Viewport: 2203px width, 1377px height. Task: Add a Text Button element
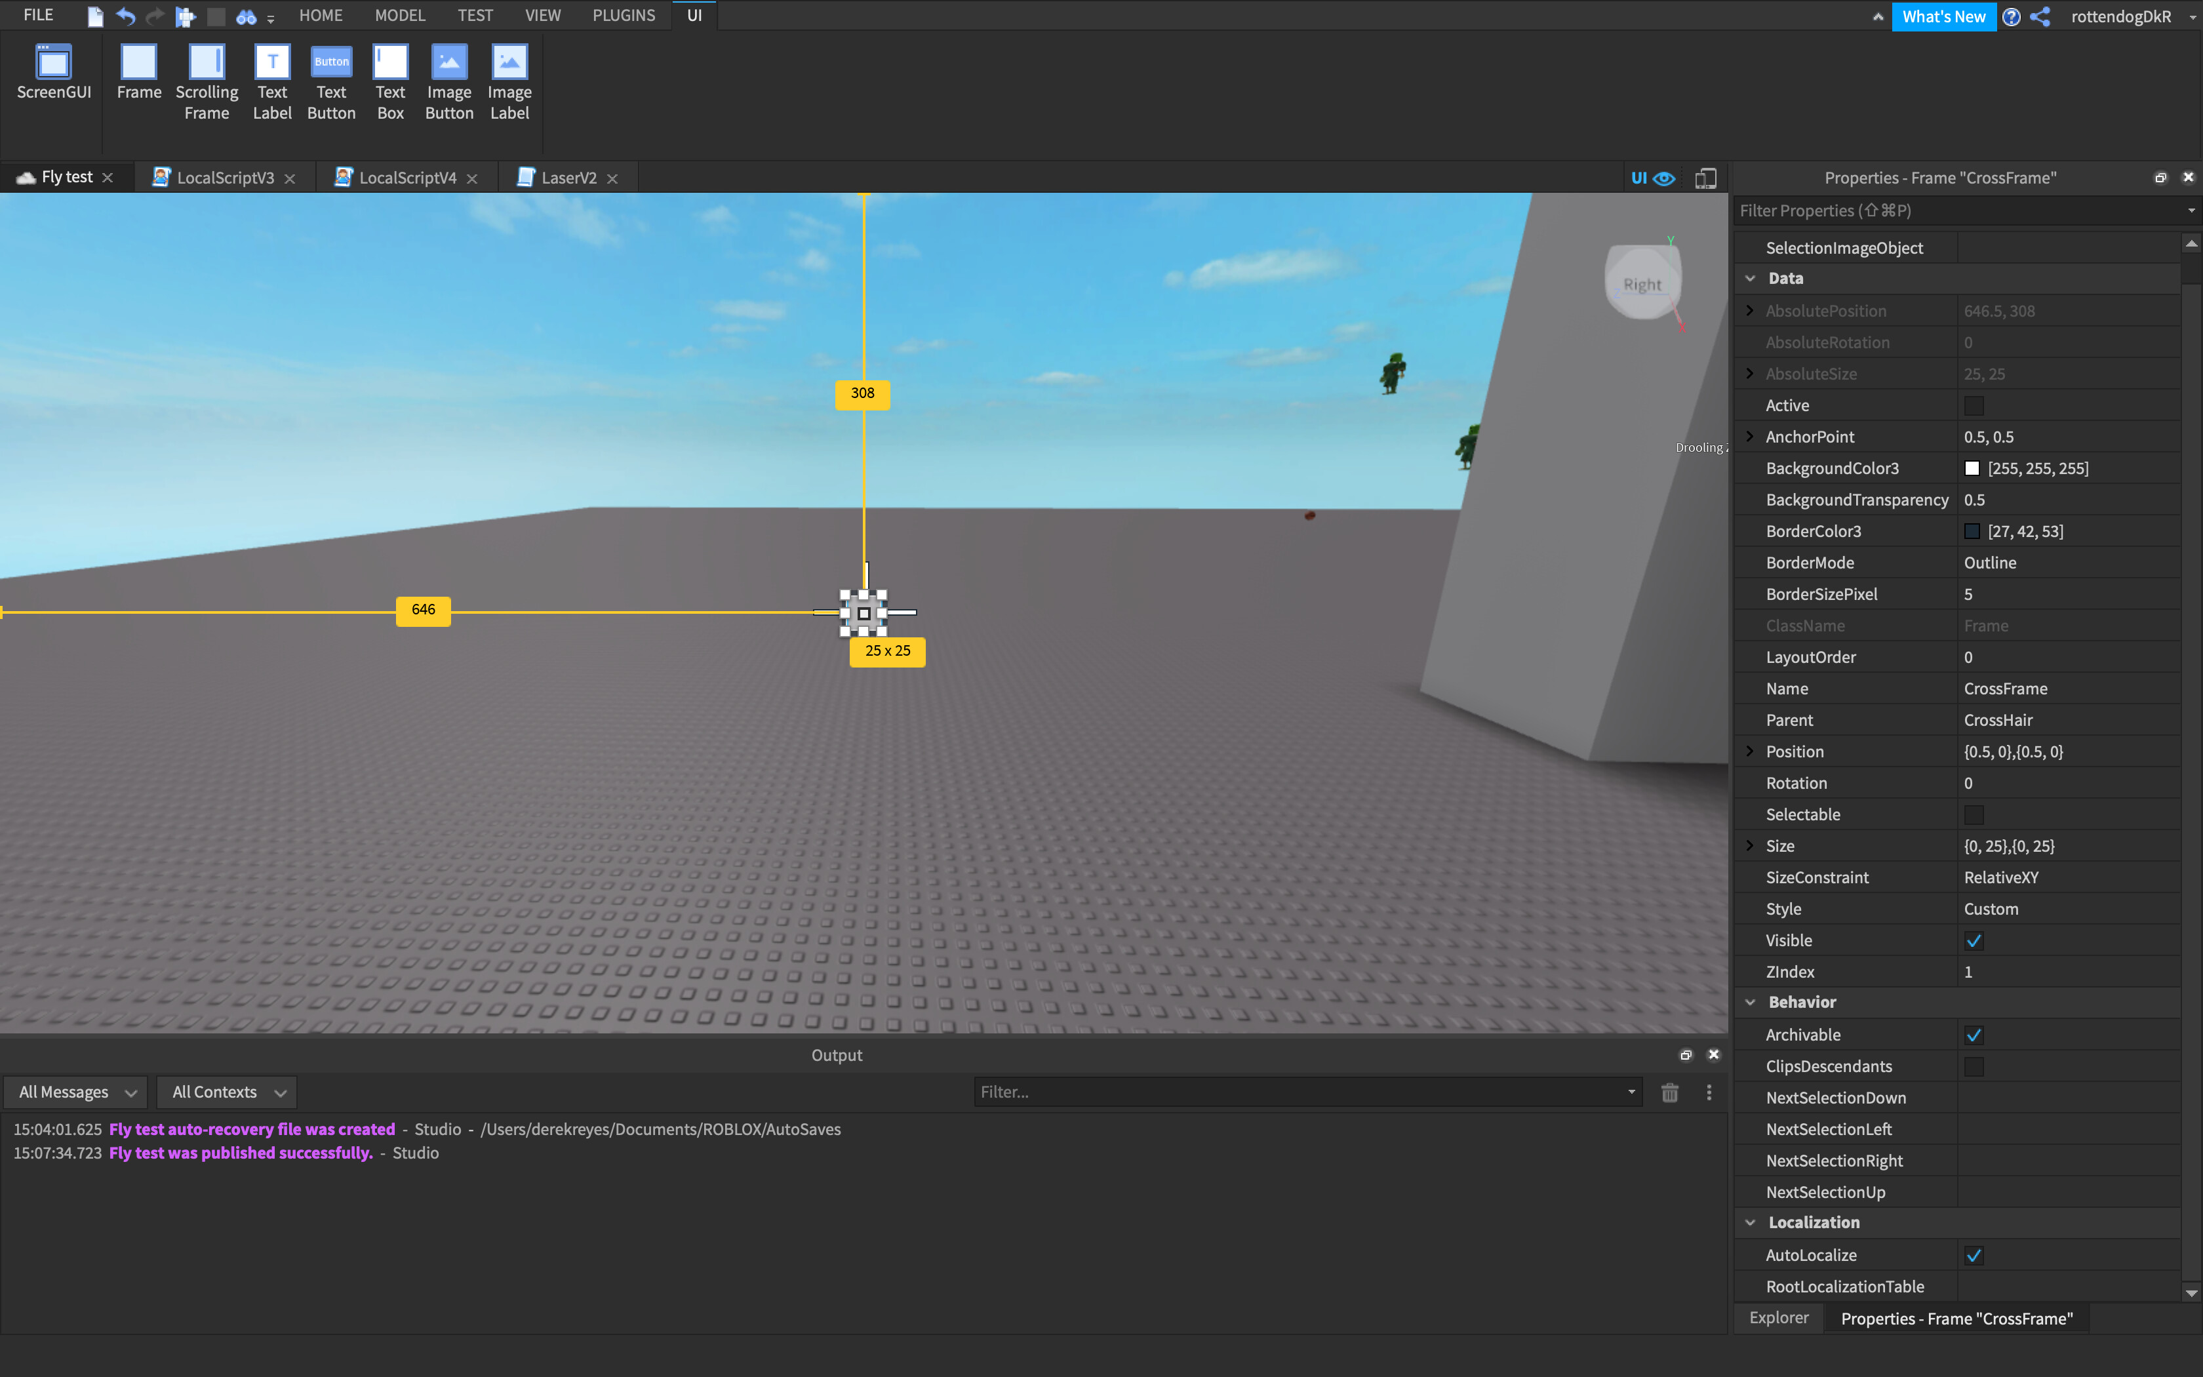331,81
